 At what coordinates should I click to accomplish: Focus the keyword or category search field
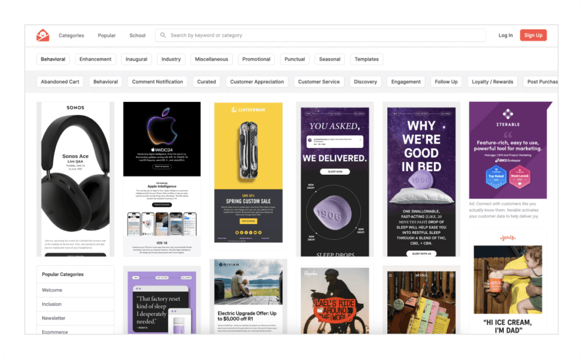tap(325, 35)
